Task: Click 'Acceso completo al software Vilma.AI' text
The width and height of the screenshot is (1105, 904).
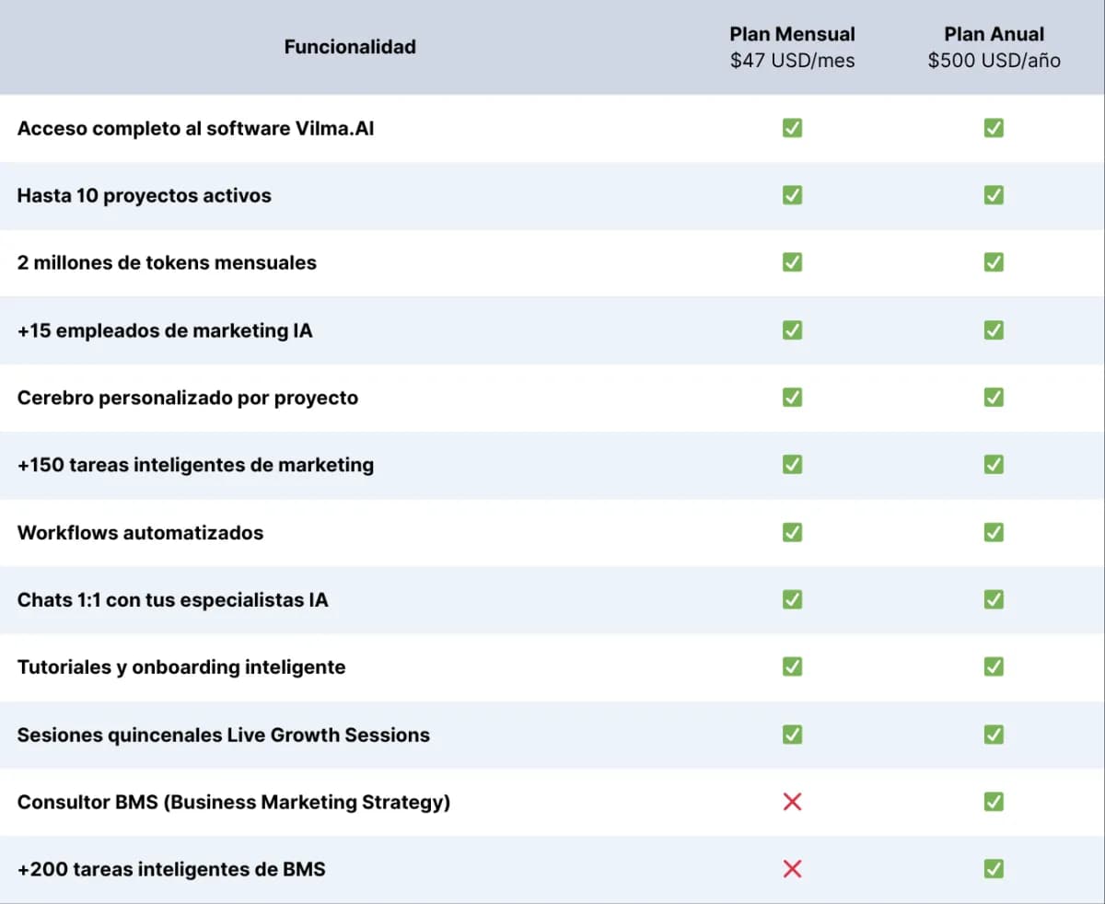Action: pyautogui.click(x=195, y=128)
